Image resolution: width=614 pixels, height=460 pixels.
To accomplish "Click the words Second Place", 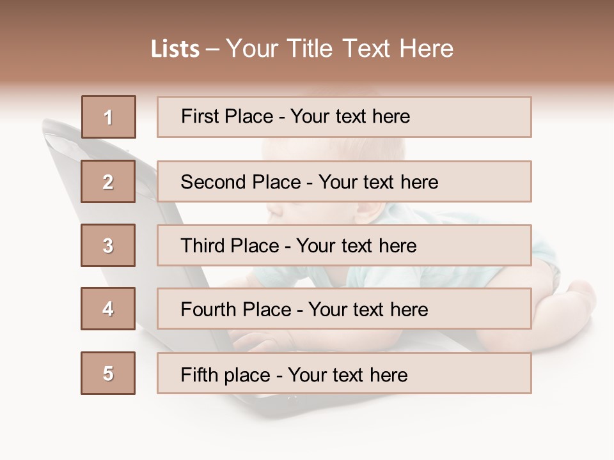I will click(x=241, y=182).
